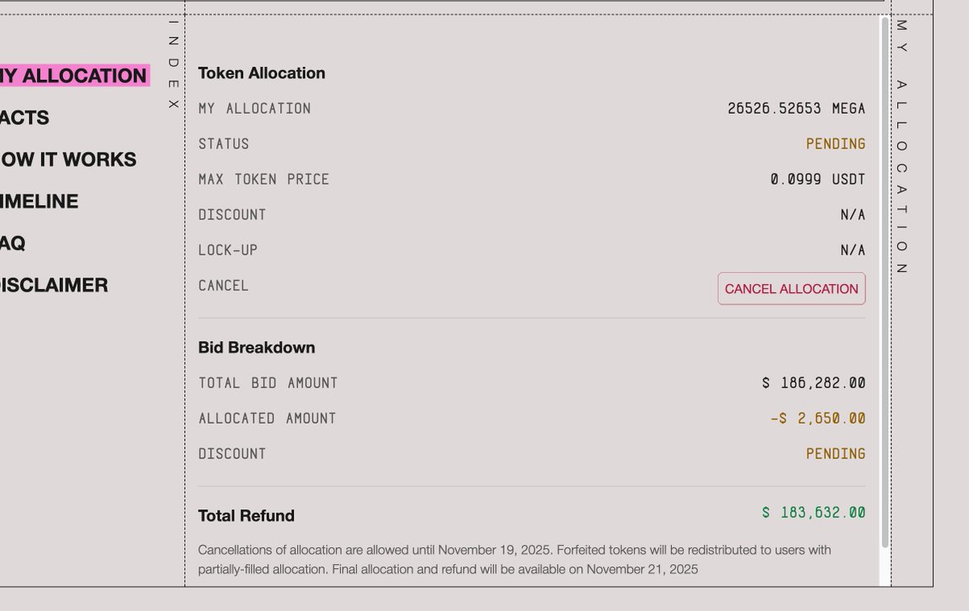969x611 pixels.
Task: Click the vertical MY ALLOCATION side label
Action: pyautogui.click(x=902, y=147)
